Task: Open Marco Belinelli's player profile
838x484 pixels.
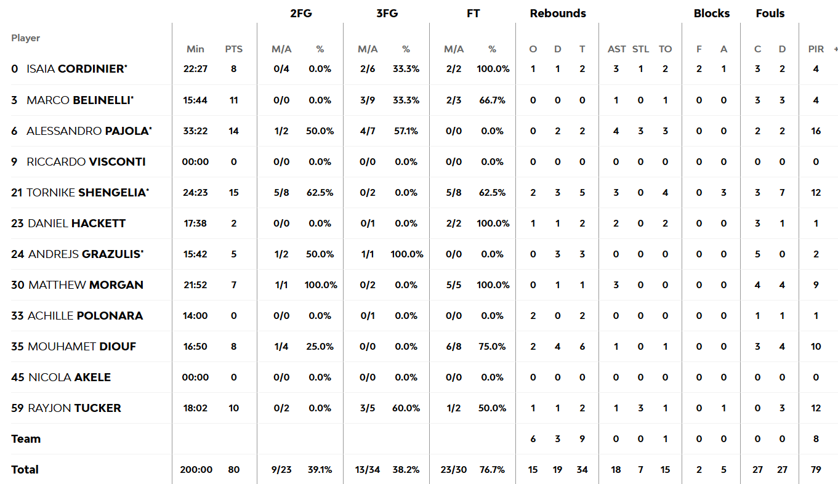Action: (79, 100)
